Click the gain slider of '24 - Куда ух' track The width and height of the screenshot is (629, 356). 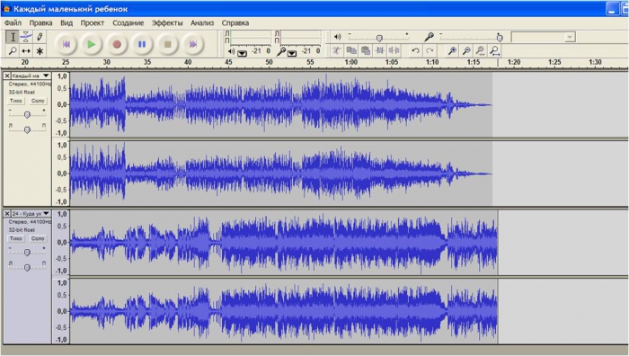(x=27, y=253)
